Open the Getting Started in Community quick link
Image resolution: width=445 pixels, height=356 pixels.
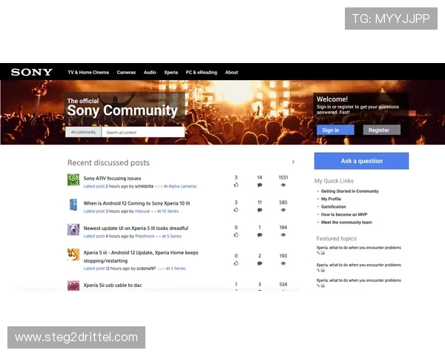click(x=349, y=191)
